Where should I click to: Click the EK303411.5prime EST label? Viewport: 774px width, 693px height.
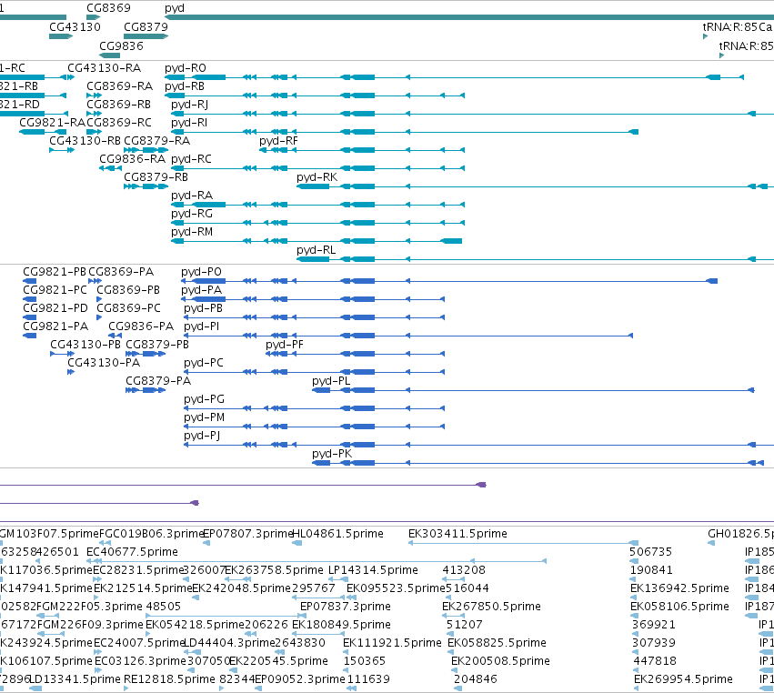tap(458, 534)
